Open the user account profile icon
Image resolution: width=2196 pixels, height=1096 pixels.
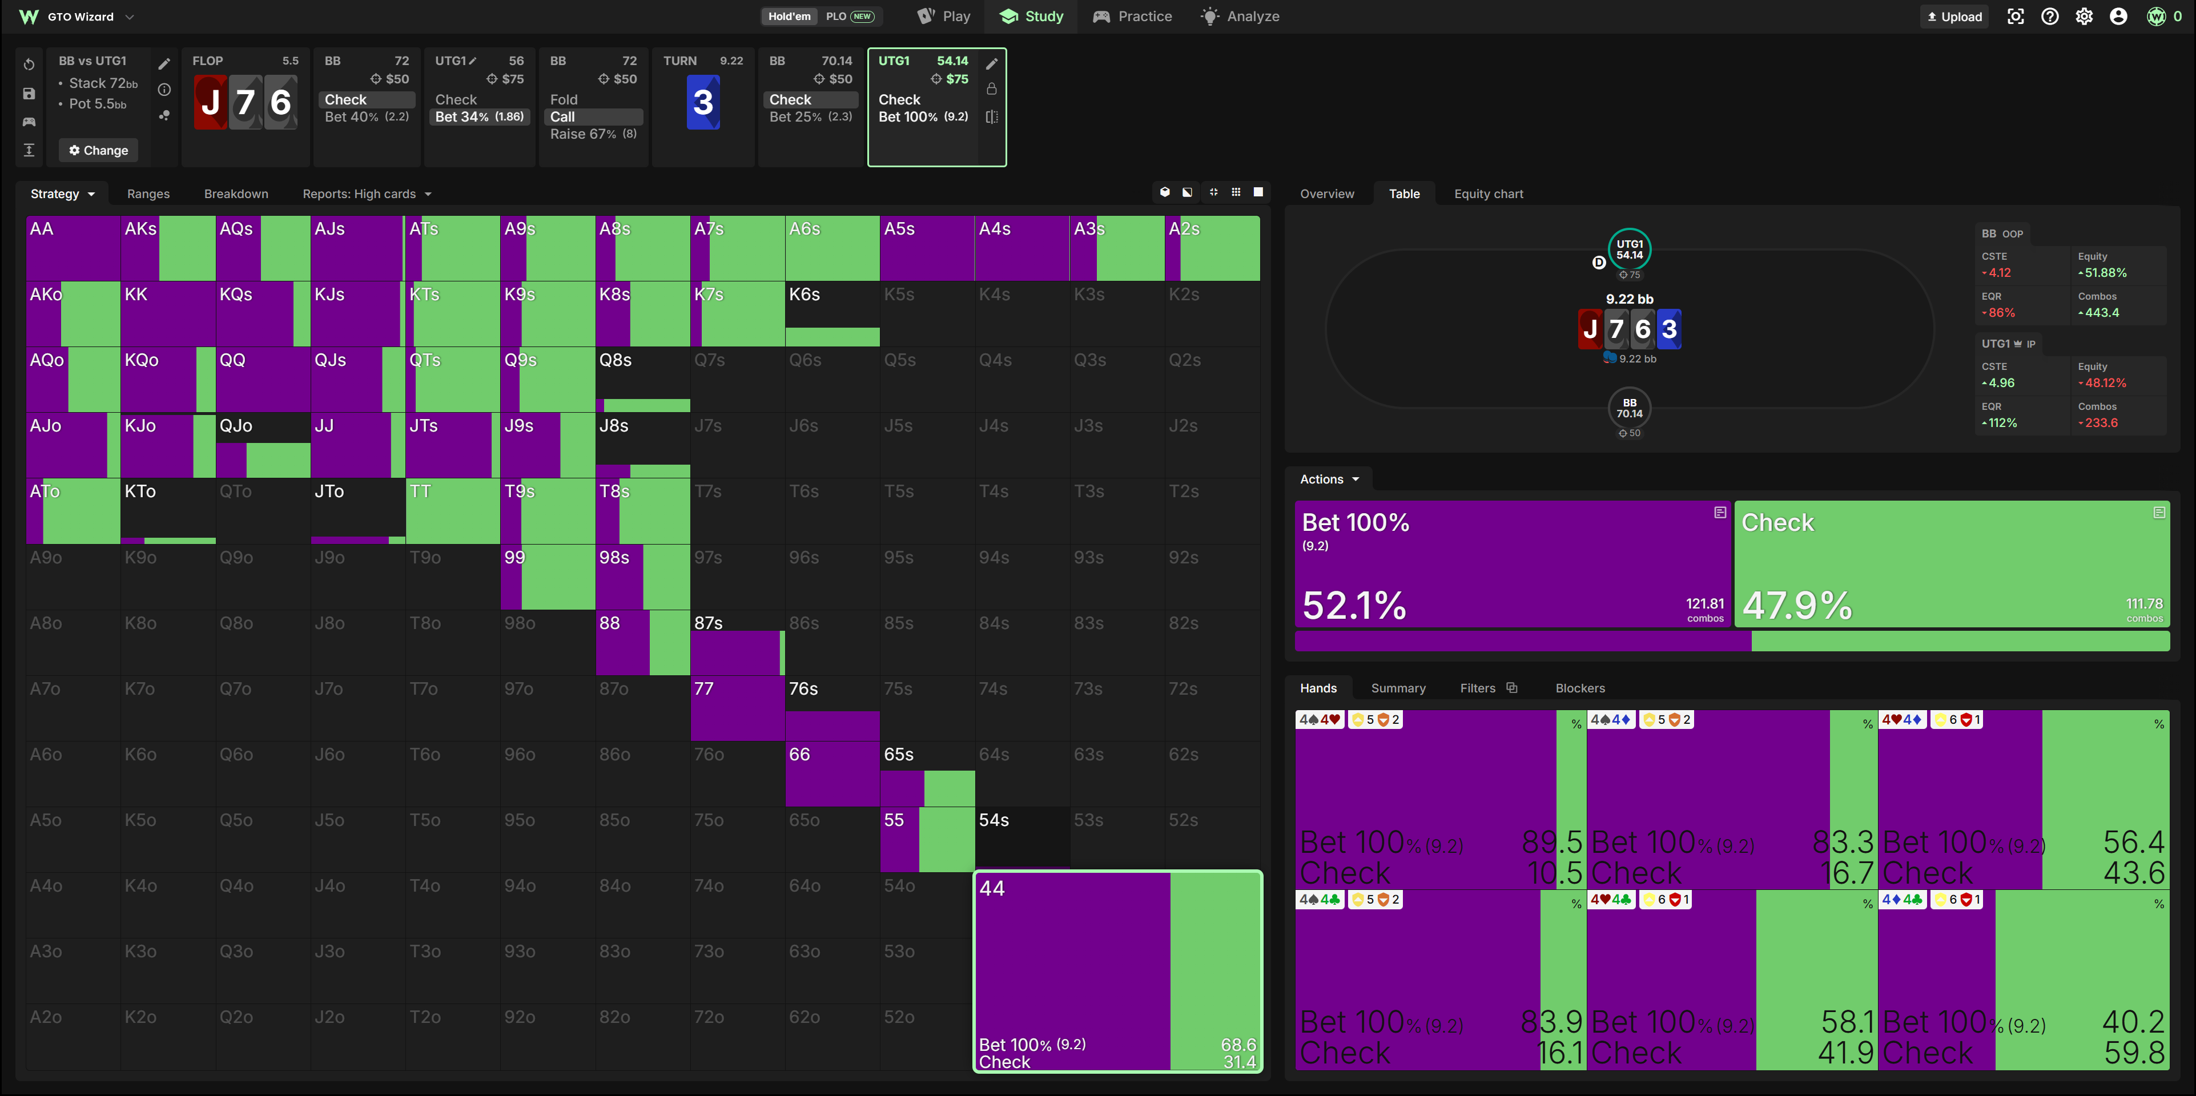[2118, 16]
